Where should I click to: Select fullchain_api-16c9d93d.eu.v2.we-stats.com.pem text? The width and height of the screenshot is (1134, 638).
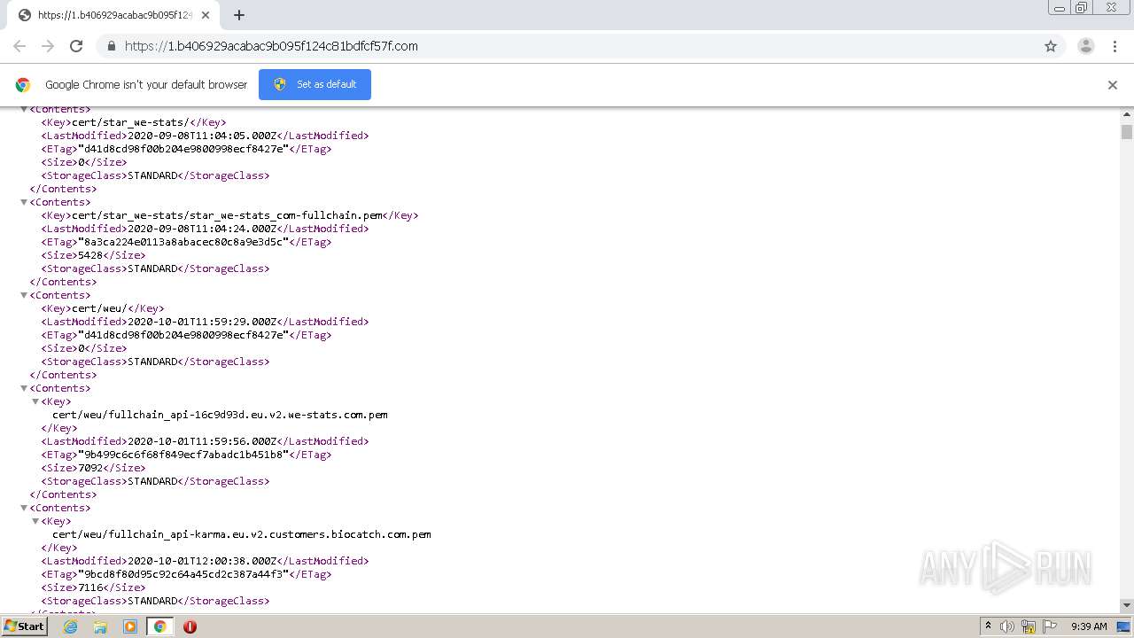220,415
